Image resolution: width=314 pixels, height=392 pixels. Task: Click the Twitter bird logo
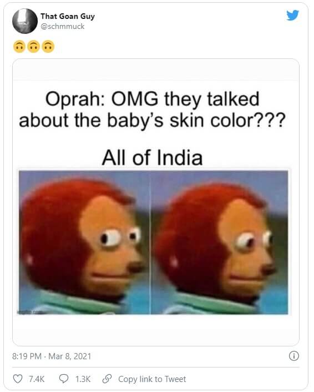pyautogui.click(x=292, y=15)
